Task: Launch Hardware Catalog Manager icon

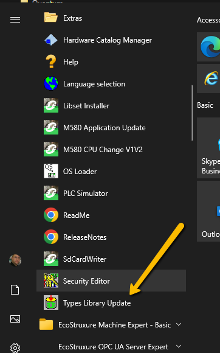Action: (x=51, y=40)
